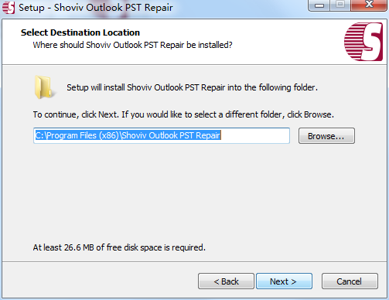Click the 'Where should Shoviv Outlook PST Repair be installed?' subtitle

[132, 45]
